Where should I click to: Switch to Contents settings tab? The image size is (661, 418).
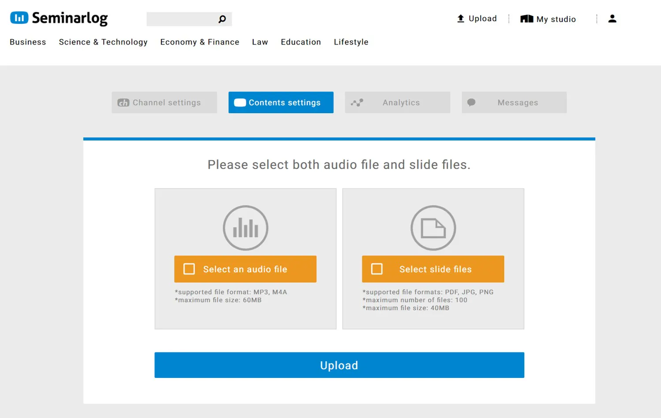pyautogui.click(x=281, y=103)
